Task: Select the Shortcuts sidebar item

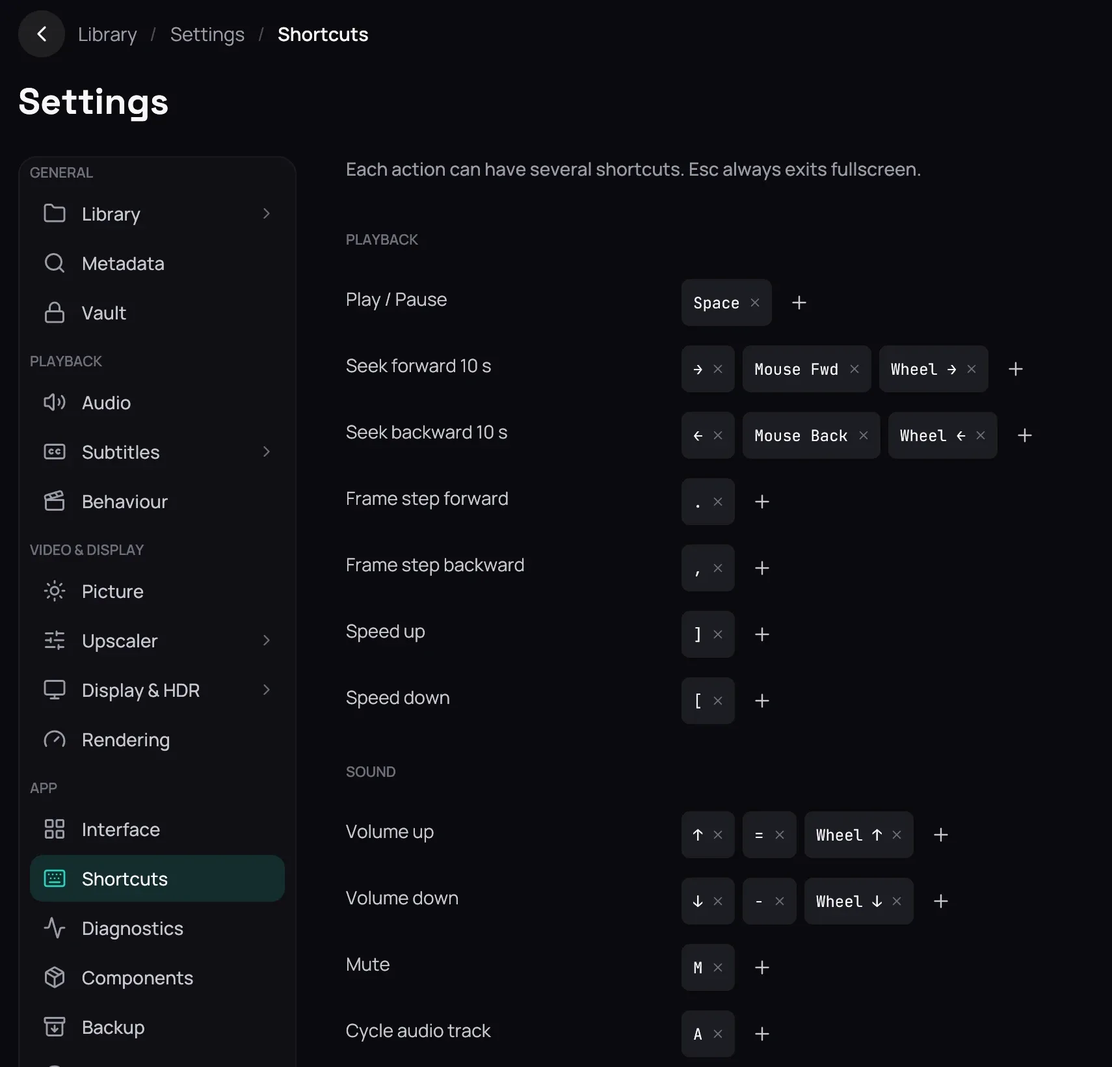Action: click(x=157, y=878)
